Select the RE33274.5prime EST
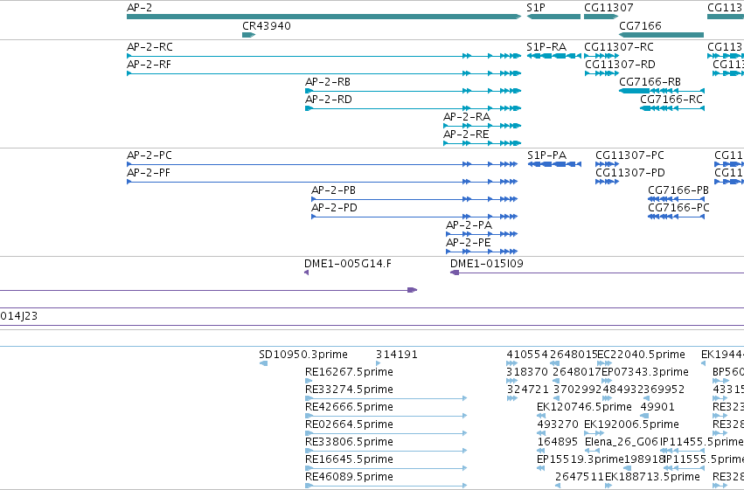 point(386,398)
